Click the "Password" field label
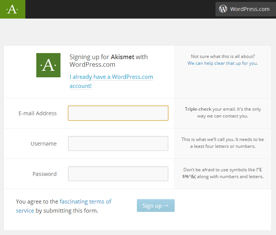The width and height of the screenshot is (276, 235). [x=44, y=174]
